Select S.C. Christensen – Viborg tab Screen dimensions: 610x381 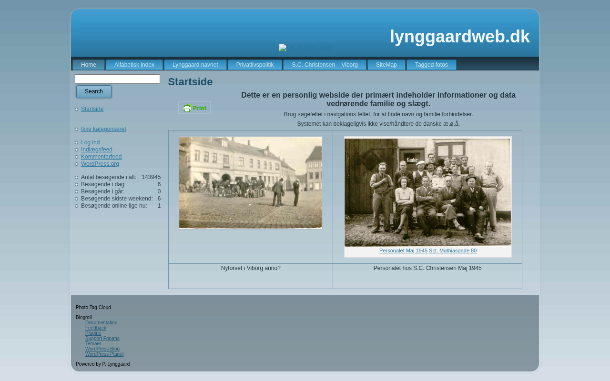pyautogui.click(x=325, y=65)
